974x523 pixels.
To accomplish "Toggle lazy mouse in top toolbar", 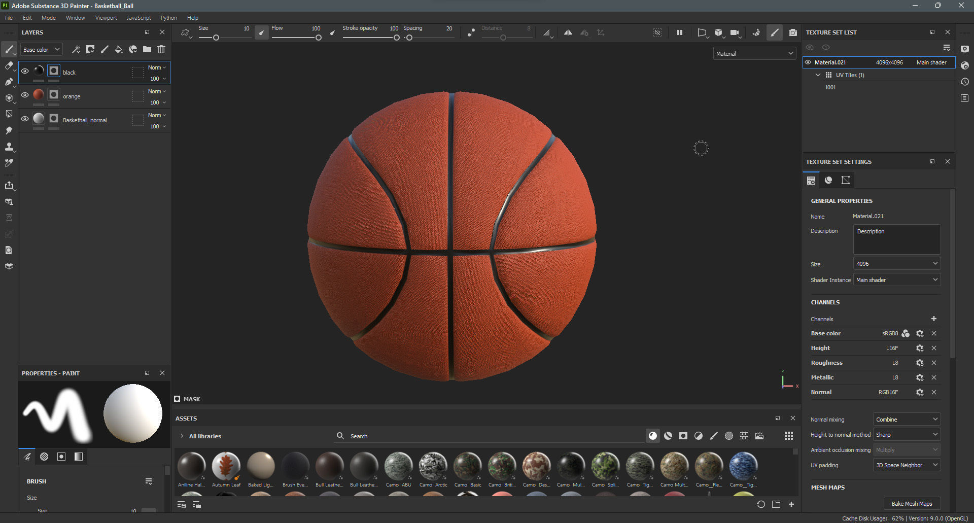I will pyautogui.click(x=471, y=32).
